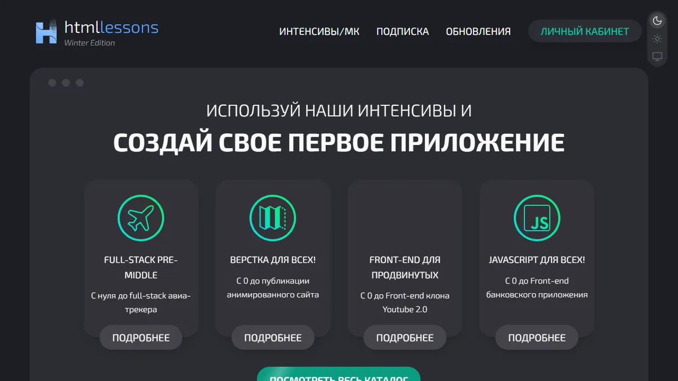Click the airplane icon on Full-Stack card
This screenshot has height=381, width=678.
[140, 217]
